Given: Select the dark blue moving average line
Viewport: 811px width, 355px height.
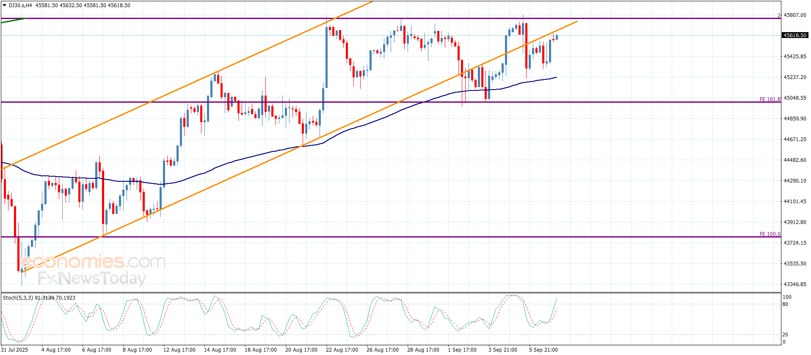Looking at the screenshot, I should tap(279, 150).
